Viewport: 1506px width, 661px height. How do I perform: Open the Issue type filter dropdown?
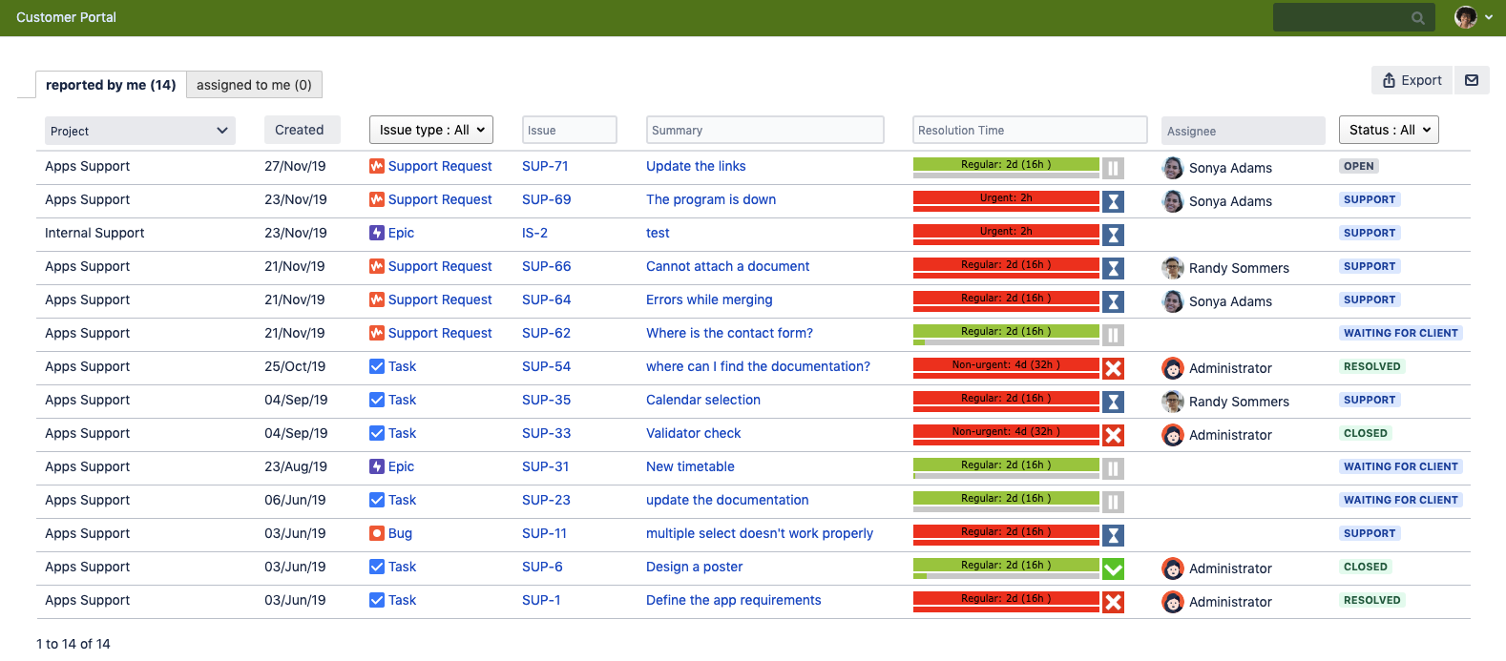point(431,130)
